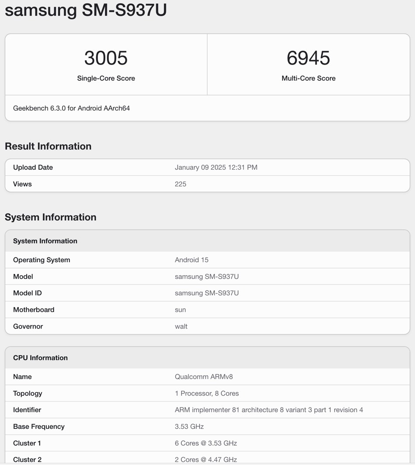Click the "Motherboard" row label
Screen dimensions: 415x465
click(34, 310)
